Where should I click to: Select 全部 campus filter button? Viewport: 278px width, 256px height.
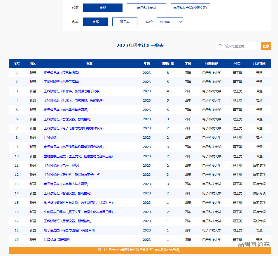tap(103, 8)
